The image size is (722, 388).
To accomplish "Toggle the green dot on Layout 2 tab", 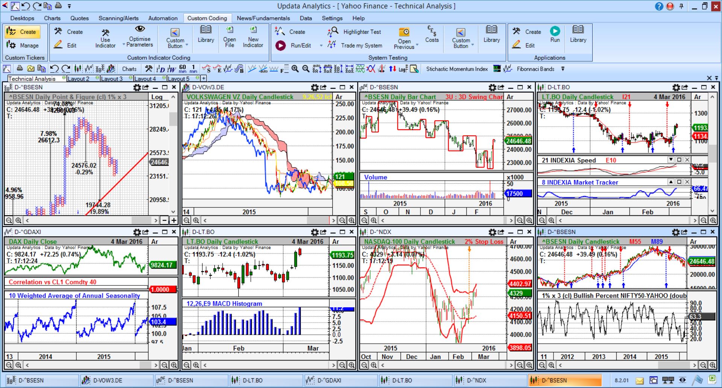I will pos(97,78).
